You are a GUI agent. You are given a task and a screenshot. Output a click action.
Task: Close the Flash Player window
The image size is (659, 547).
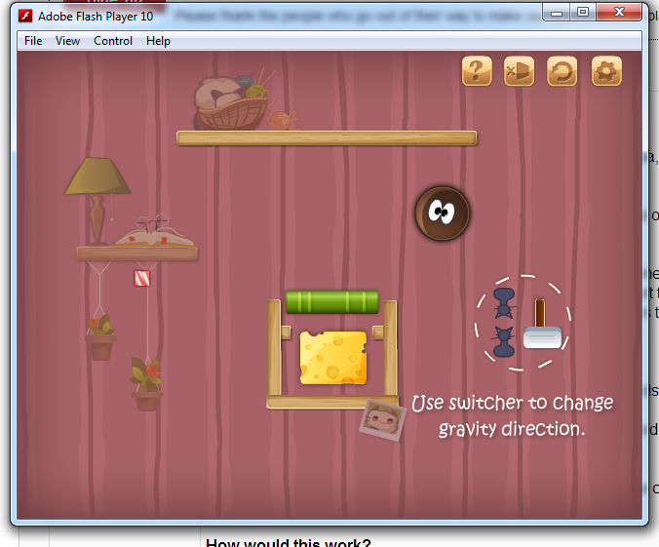click(x=619, y=13)
